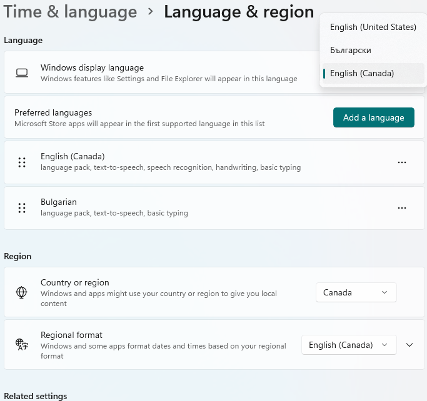Click the Language section heading

[23, 40]
